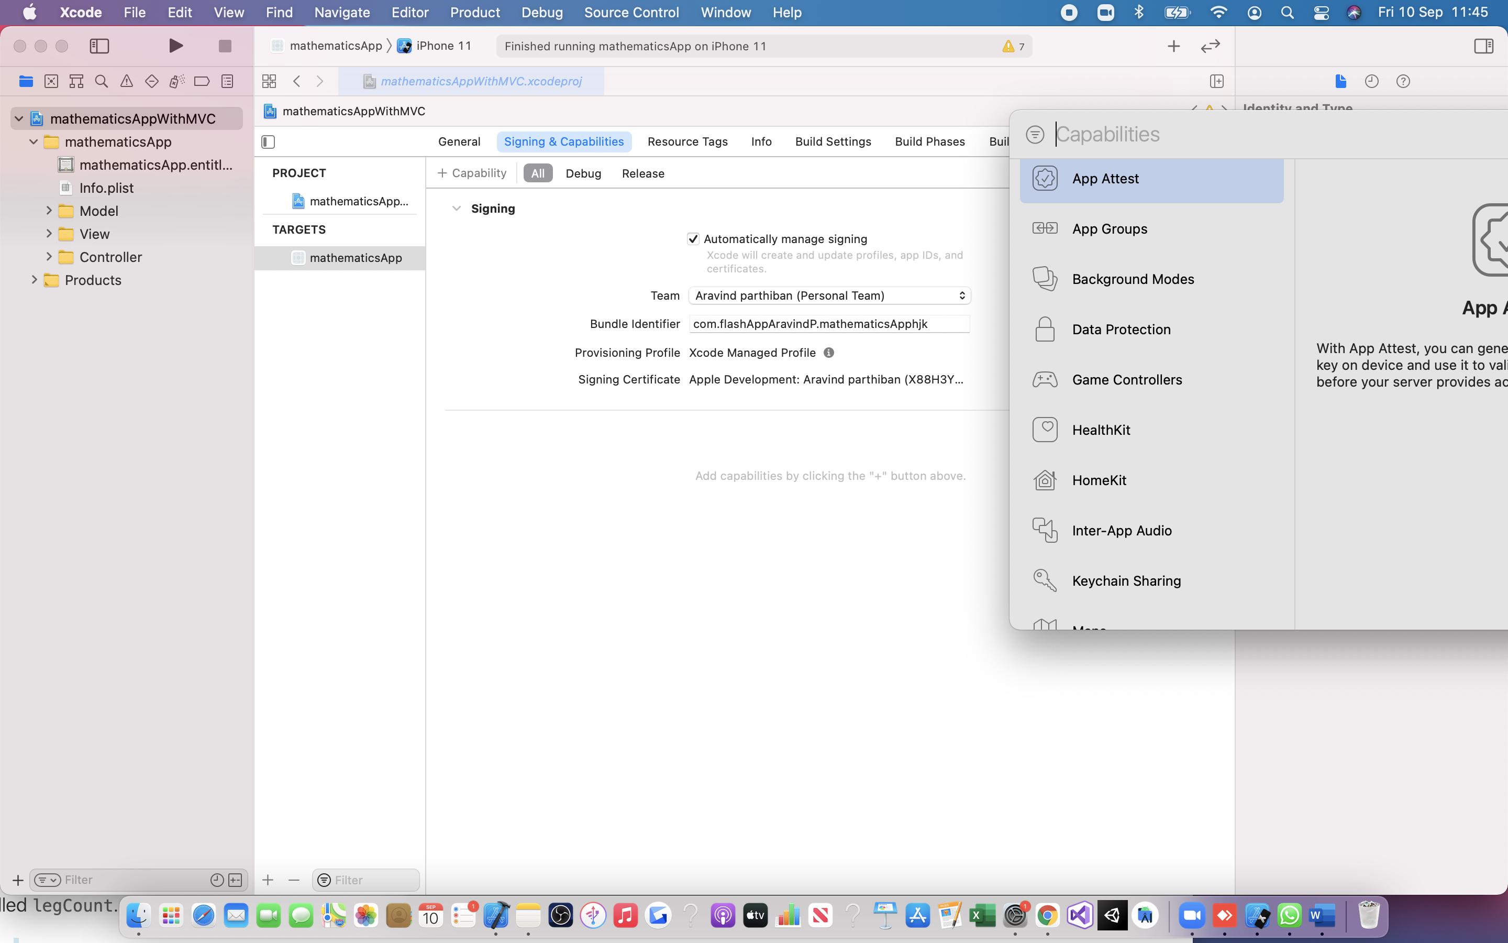Show the Quick Help inspector
The height and width of the screenshot is (943, 1508).
click(x=1403, y=81)
